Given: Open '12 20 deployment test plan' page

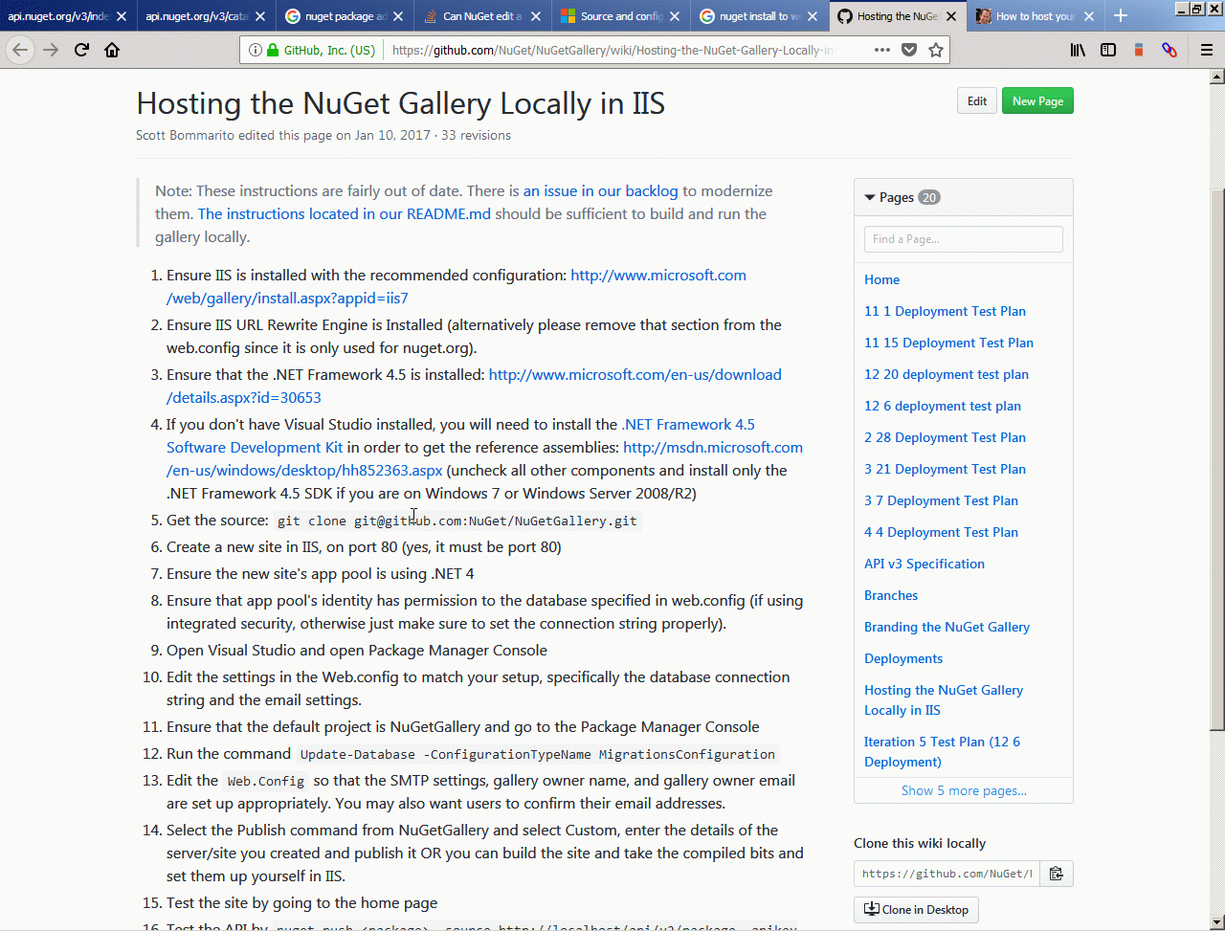Looking at the screenshot, I should 947,374.
